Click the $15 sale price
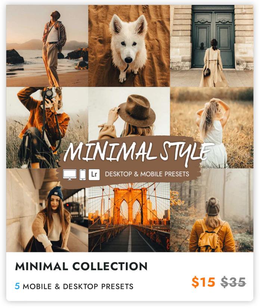Screen dimensions: 261x308 click(x=203, y=282)
